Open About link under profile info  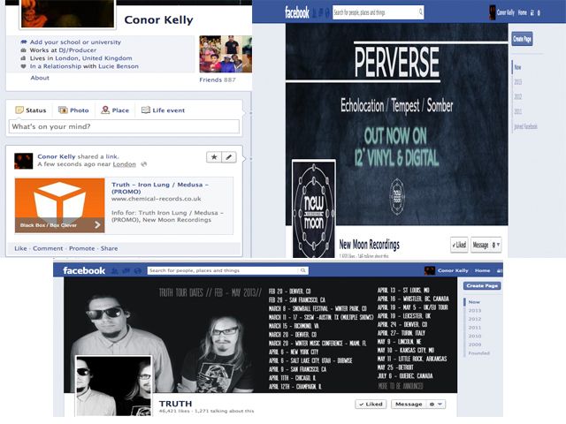point(40,78)
